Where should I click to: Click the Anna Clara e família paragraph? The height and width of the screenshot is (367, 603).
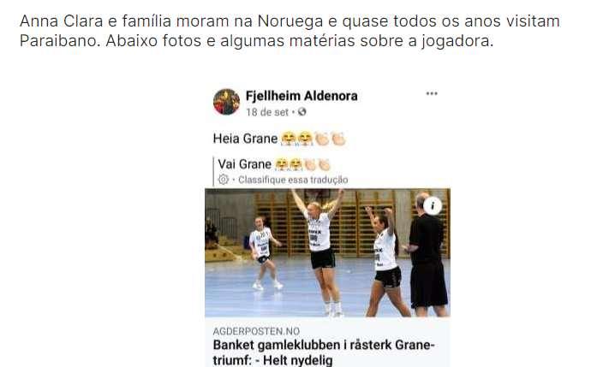click(x=290, y=31)
